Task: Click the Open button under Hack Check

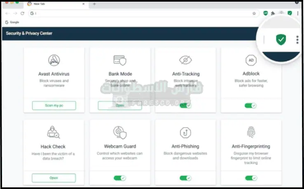Action: coord(54,178)
